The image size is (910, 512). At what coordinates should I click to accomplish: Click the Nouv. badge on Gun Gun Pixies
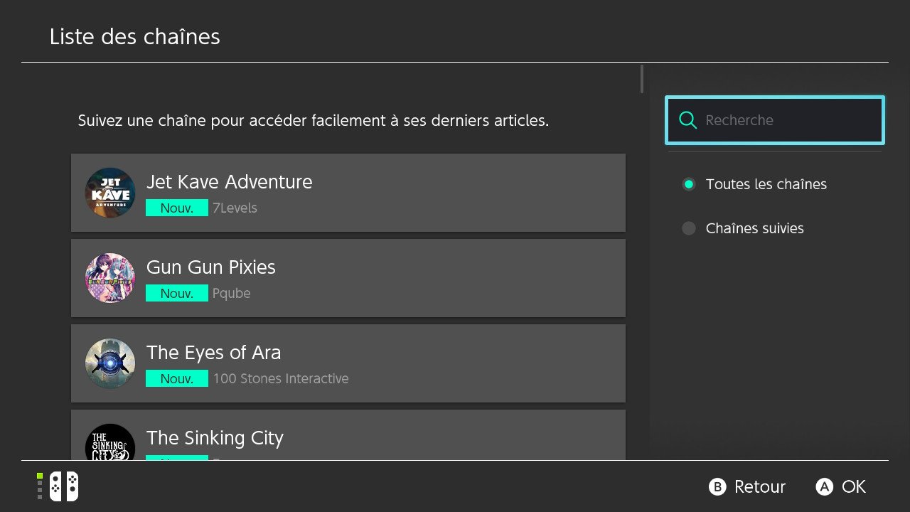pos(177,293)
